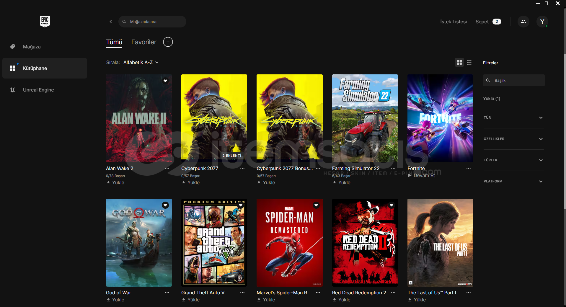Click the 2 EKLENTİ badge on Cyberpunk 2077
Image resolution: width=566 pixels, height=307 pixels.
tap(232, 156)
